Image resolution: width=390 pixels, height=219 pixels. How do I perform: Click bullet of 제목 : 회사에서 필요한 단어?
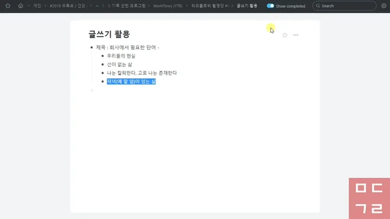coord(92,47)
